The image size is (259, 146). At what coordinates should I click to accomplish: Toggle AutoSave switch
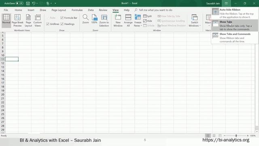click(x=19, y=3)
